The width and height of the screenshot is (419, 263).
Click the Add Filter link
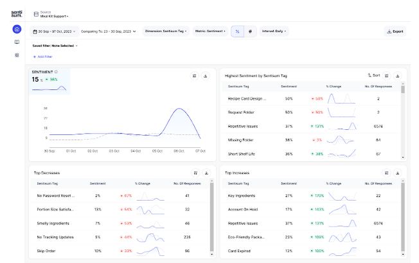(x=43, y=57)
